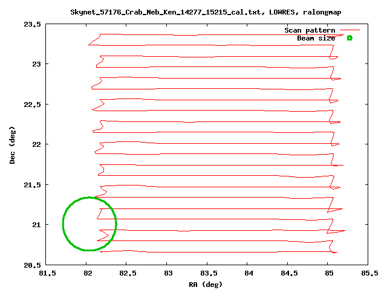Click the 83.5 tick label on the RA axis
The width and height of the screenshot is (387, 290).
207,273
